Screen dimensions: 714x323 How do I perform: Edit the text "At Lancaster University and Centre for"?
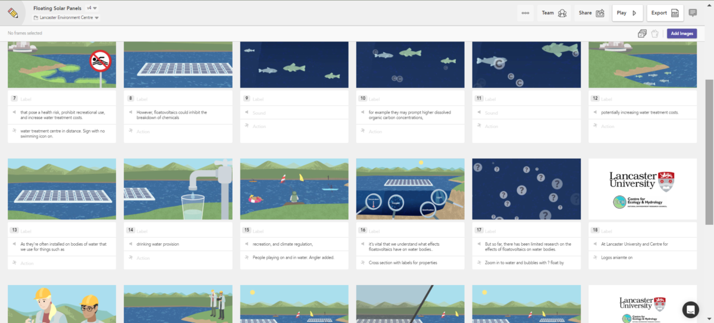click(x=633, y=244)
